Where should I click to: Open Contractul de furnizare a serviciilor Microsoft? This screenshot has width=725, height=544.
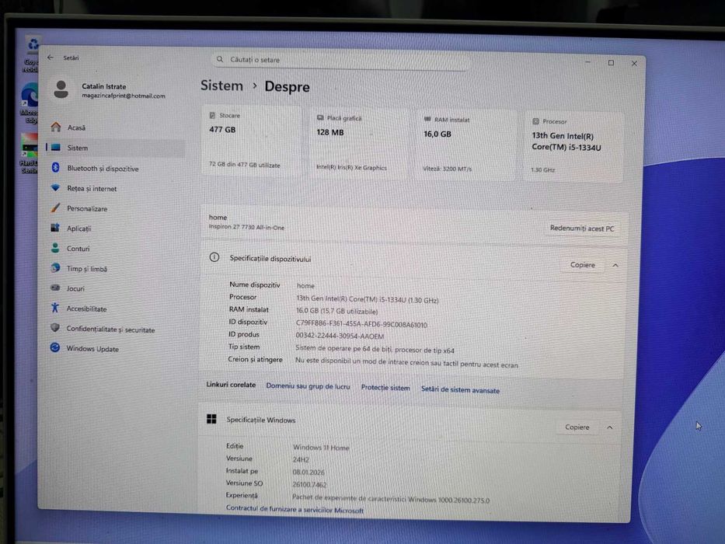[x=295, y=509]
